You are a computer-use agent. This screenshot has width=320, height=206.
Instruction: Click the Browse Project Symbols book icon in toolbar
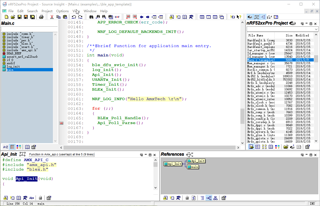coord(184,17)
